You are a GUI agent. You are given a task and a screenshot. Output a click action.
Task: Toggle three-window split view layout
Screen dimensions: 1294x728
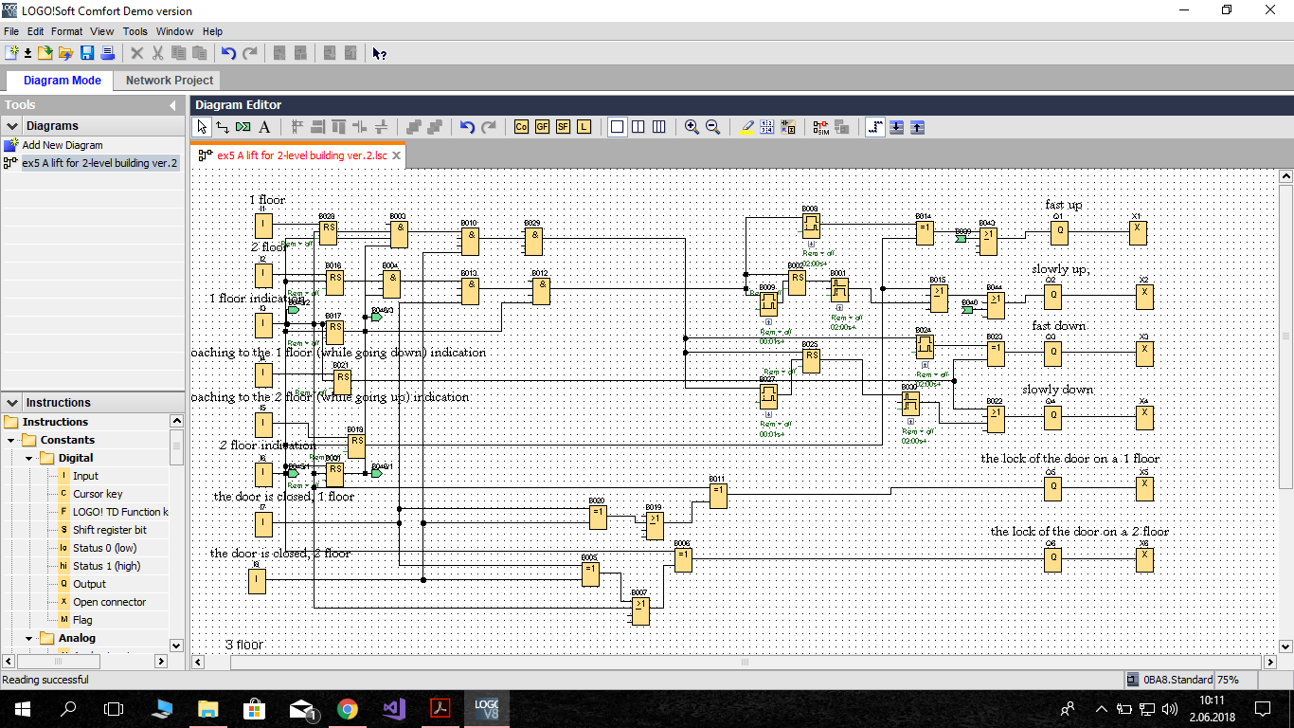click(659, 126)
